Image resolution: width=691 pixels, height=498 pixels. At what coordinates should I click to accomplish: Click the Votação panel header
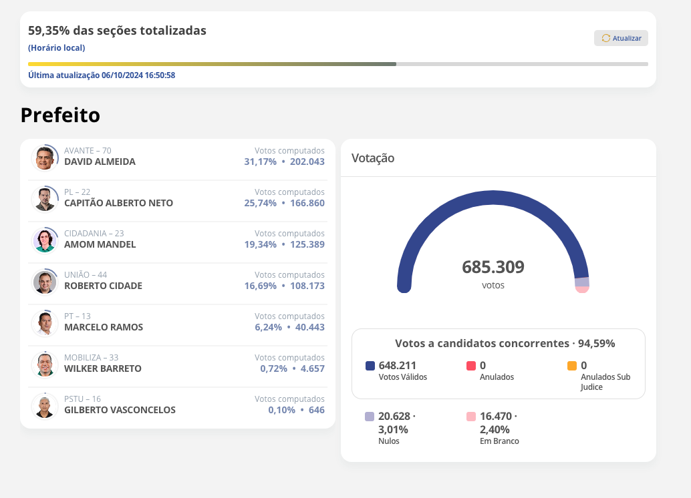(x=373, y=158)
